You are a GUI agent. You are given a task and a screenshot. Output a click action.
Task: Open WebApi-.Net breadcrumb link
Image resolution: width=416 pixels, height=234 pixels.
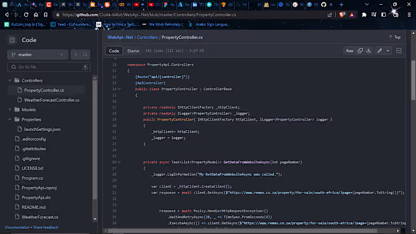click(120, 37)
